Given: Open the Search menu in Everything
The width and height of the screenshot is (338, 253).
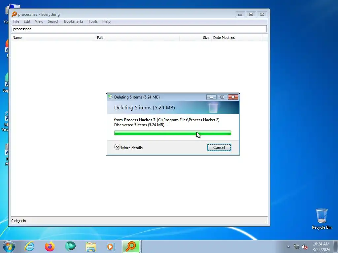Looking at the screenshot, I should (53, 21).
